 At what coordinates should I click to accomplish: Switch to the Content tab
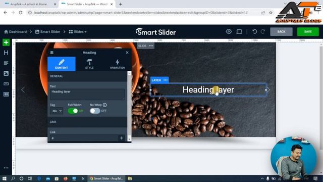[x=62, y=64]
